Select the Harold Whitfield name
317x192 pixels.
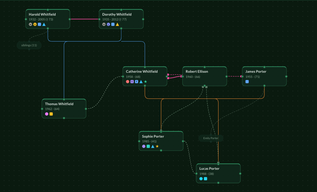pos(42,14)
